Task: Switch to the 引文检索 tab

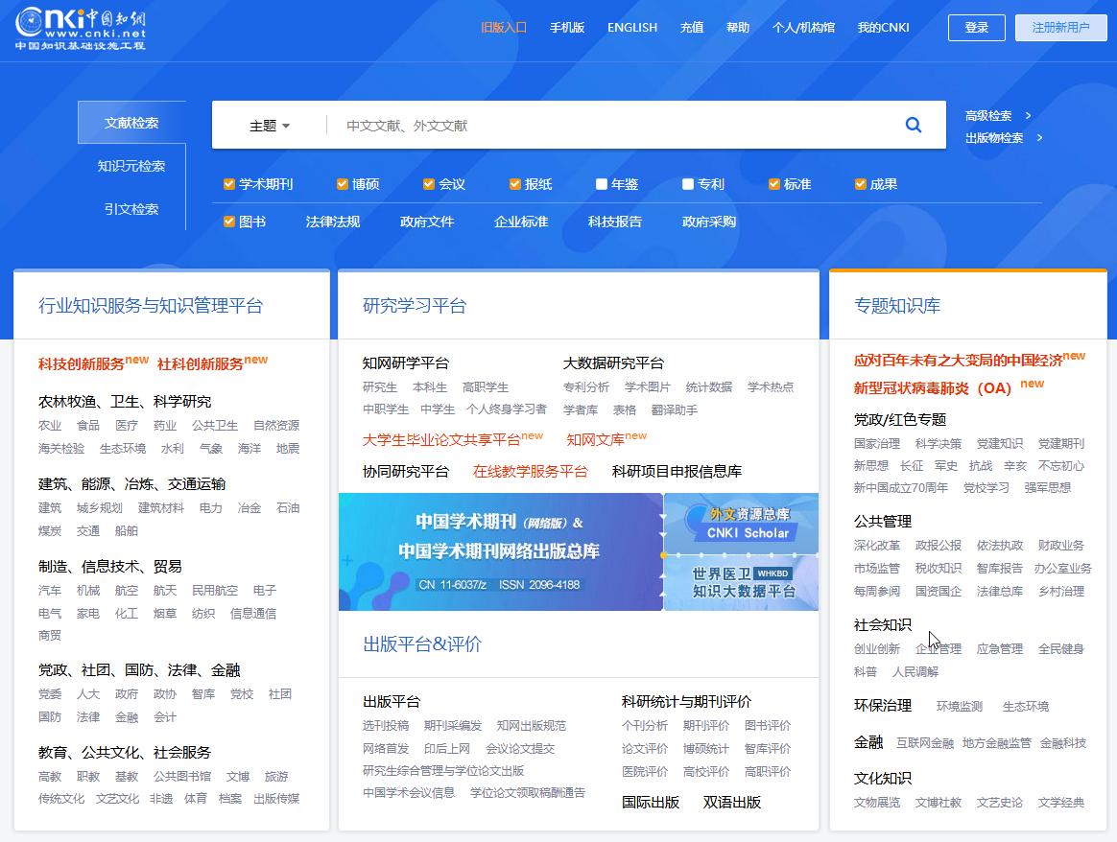Action: click(131, 209)
